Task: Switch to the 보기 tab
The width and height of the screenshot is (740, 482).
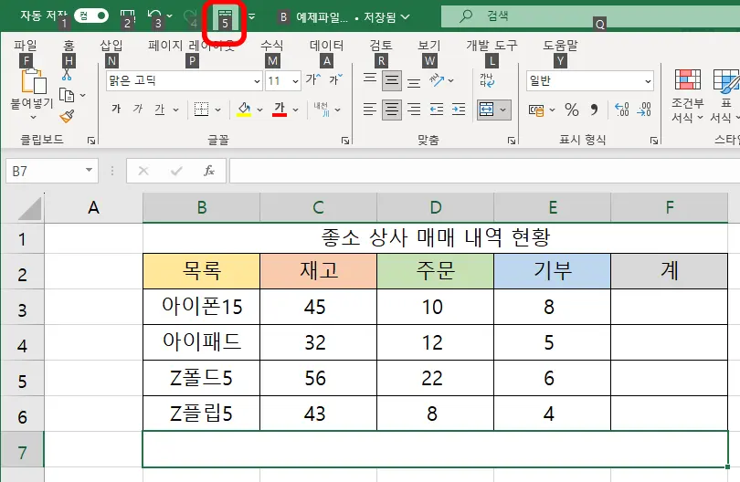Action: pyautogui.click(x=429, y=46)
